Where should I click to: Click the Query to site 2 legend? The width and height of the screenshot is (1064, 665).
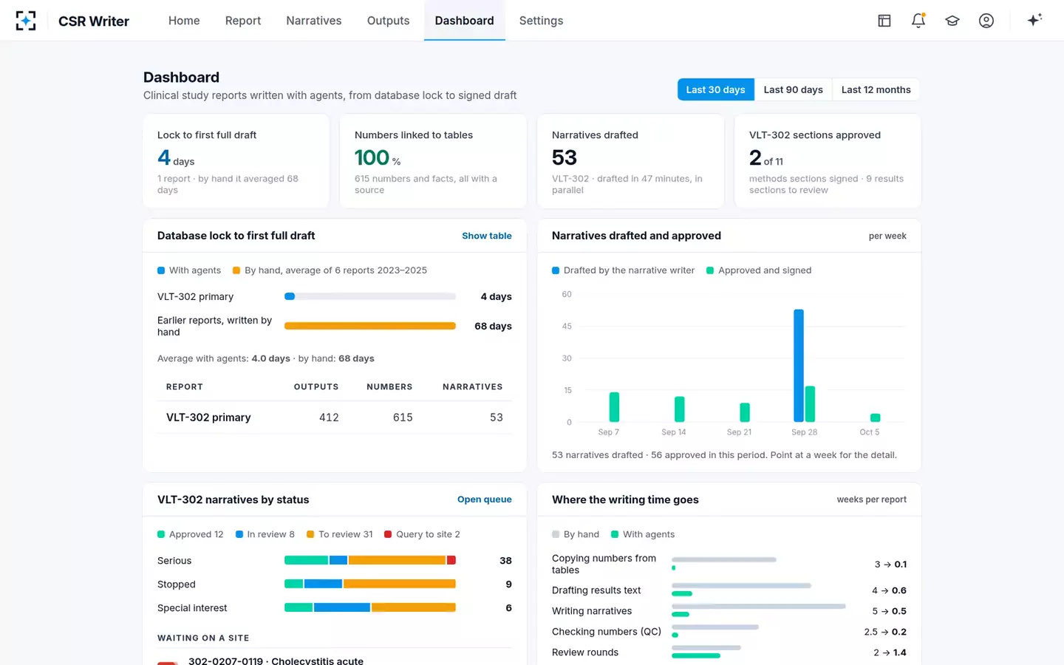click(422, 534)
